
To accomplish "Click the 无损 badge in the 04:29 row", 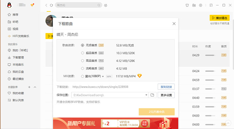I will coord(224,55).
